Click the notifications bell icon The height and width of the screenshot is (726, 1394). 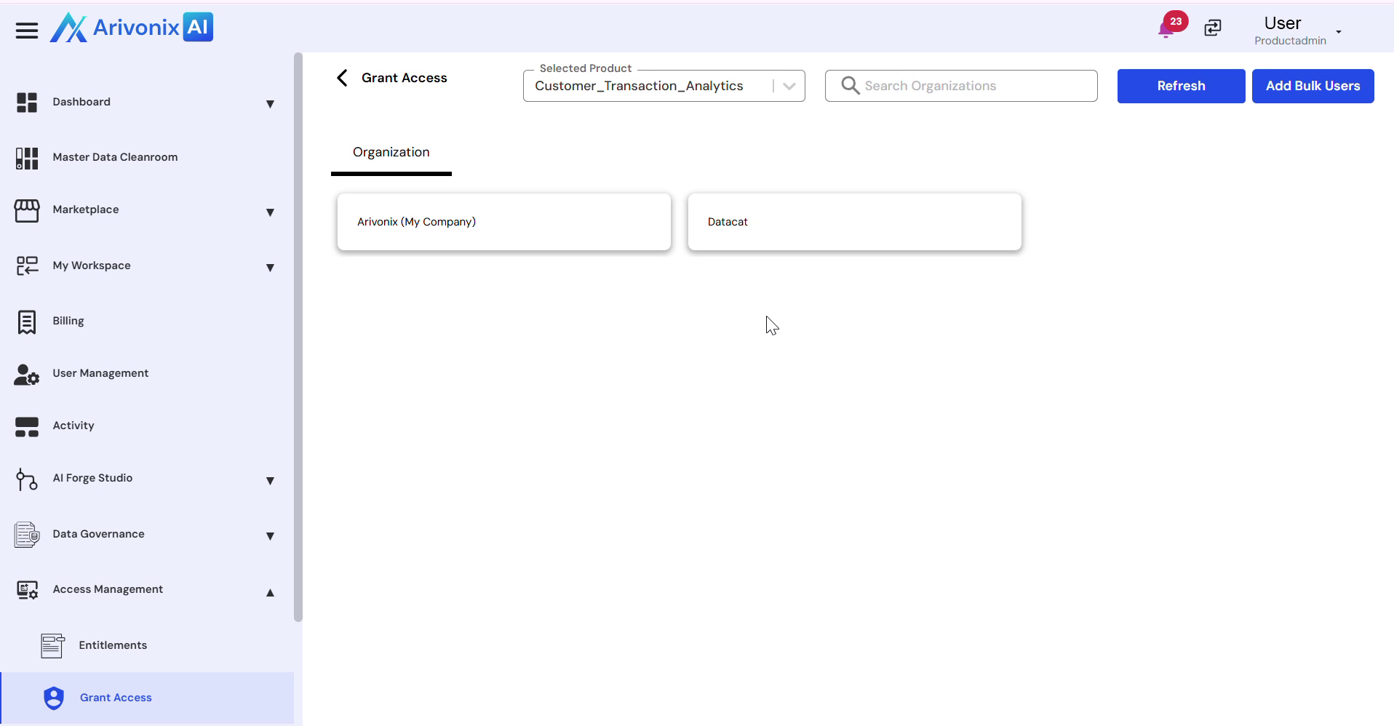coord(1166,29)
